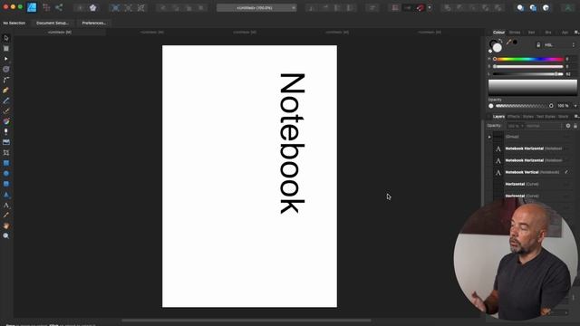Open the Effects panel tab
The width and height of the screenshot is (580, 326).
(x=514, y=117)
